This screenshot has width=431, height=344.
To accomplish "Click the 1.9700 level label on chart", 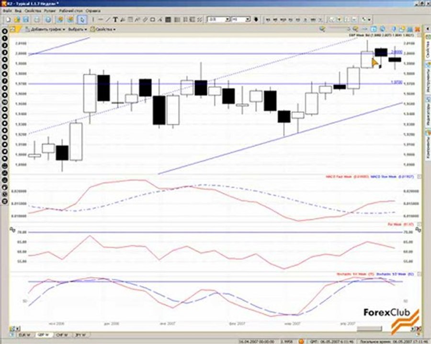I will tap(397, 82).
